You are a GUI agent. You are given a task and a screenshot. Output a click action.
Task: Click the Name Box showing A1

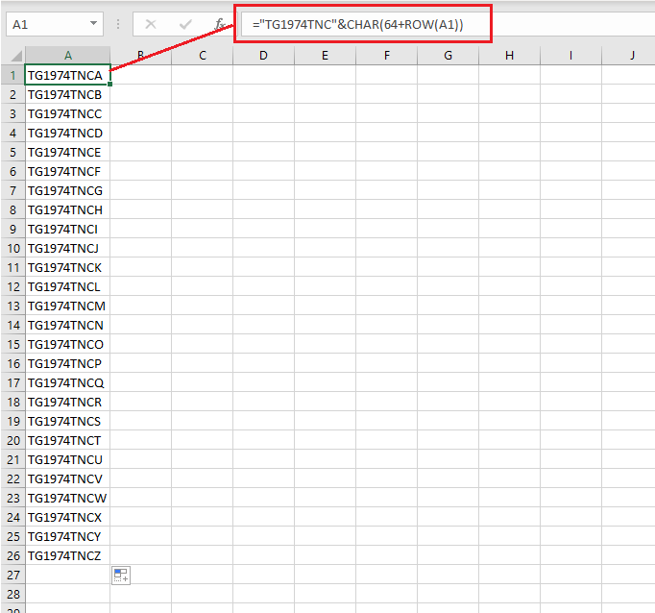coord(55,24)
